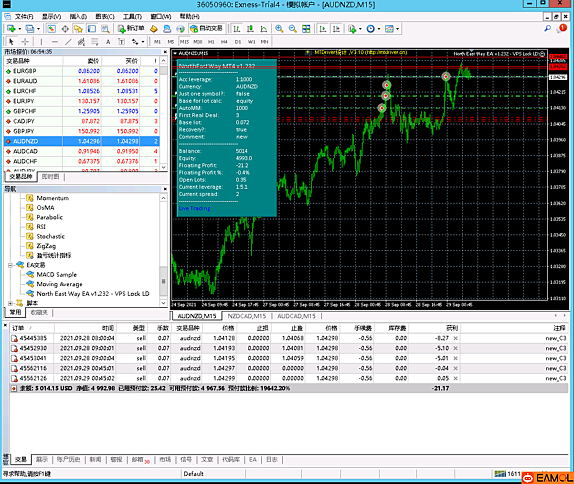
Task: Open 日志 terminal tab
Action: point(272,460)
